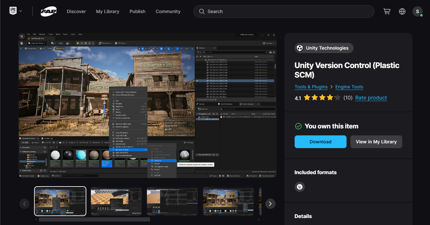Click the blue Download button
Screen dimensions: 430x225
[320, 142]
